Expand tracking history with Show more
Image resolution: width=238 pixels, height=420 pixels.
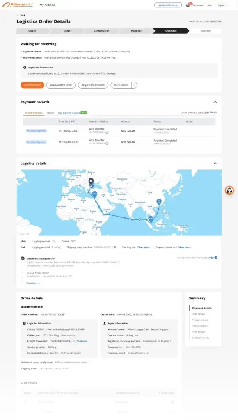click(x=33, y=283)
